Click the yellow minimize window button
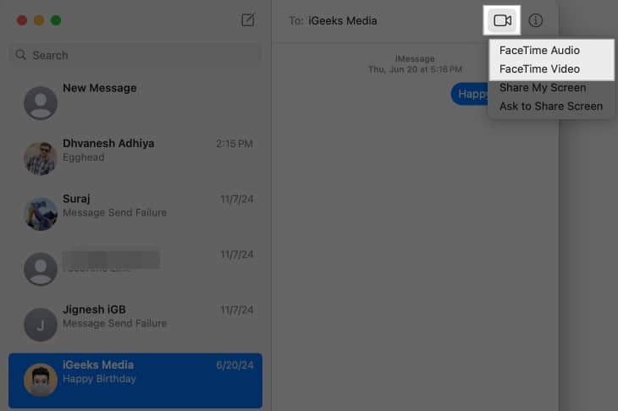Viewport: 618px width, 411px height. point(39,20)
